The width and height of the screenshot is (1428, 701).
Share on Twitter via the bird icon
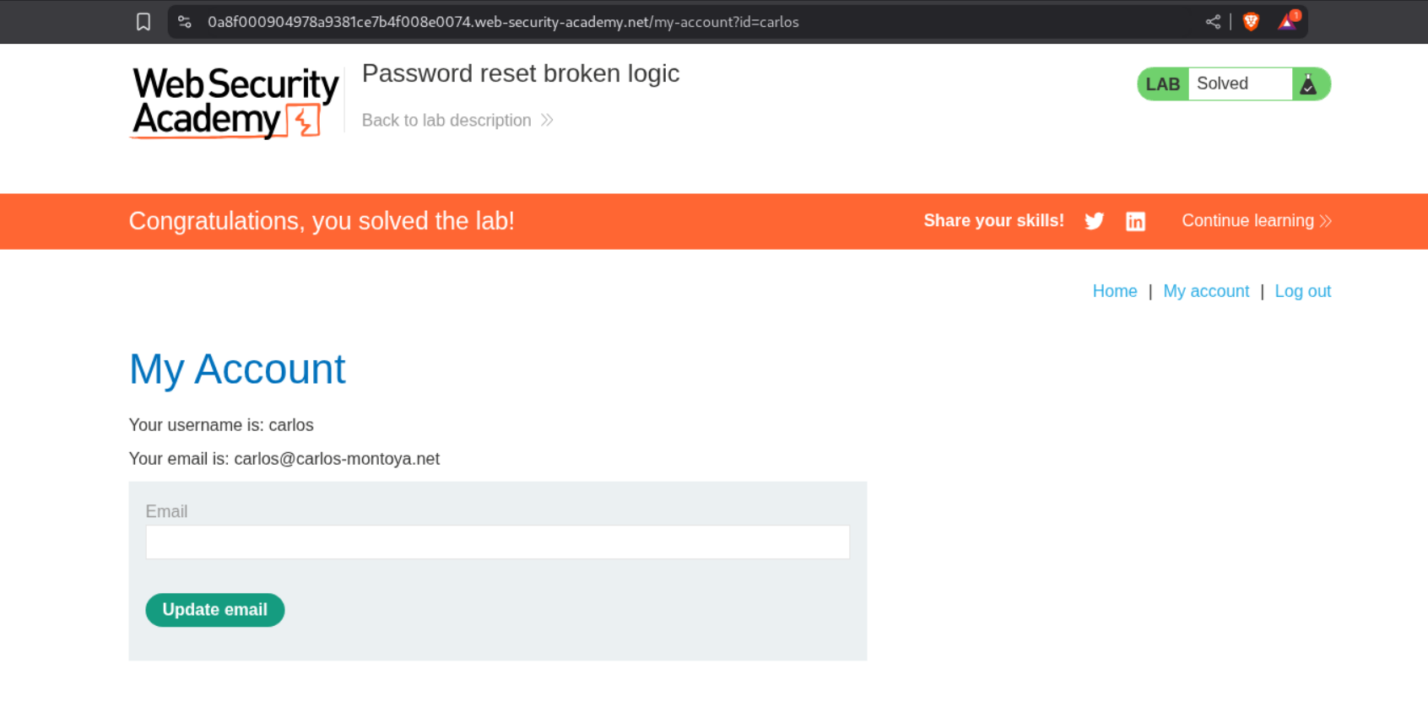pyautogui.click(x=1094, y=221)
